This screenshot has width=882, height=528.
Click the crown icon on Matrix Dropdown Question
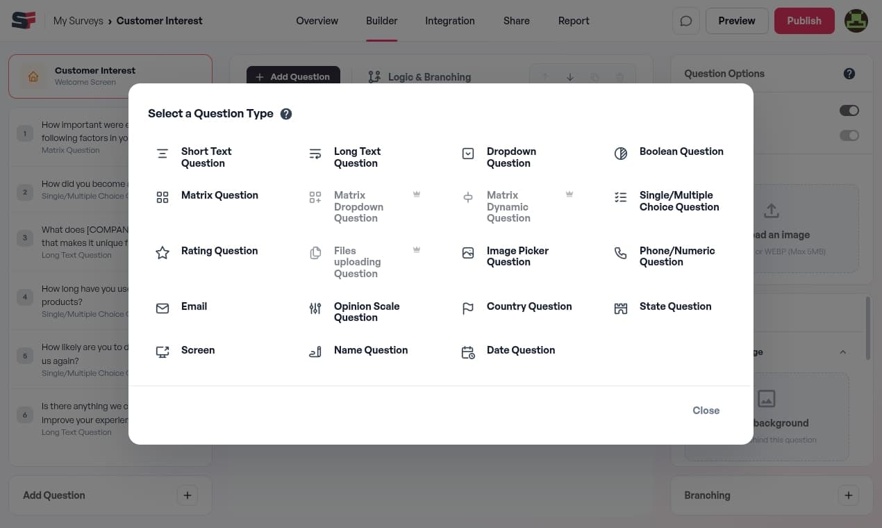tap(417, 195)
